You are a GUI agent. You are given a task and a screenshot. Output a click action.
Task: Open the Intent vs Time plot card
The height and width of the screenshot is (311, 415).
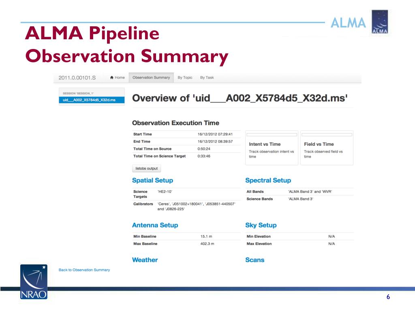coord(272,148)
